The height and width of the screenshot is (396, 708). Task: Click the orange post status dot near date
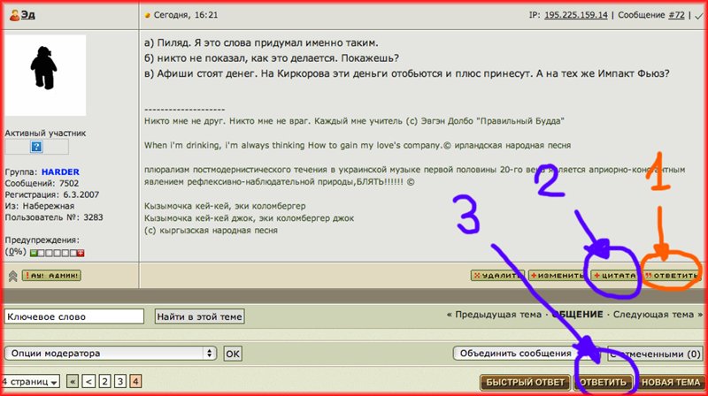coord(148,15)
